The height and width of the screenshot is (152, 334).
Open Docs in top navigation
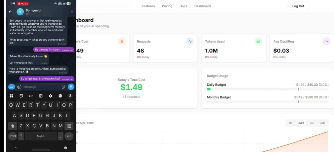183,6
